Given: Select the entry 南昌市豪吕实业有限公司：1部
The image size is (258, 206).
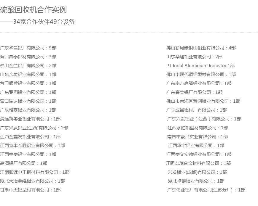Looking at the screenshot, I should point(198,136).
